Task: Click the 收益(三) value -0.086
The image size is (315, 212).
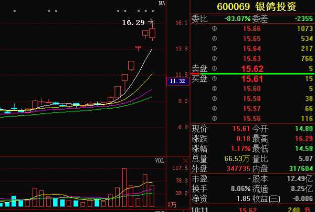Action: point(303,198)
